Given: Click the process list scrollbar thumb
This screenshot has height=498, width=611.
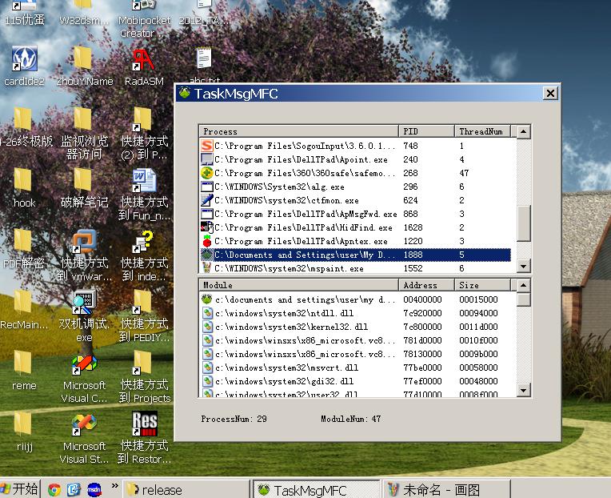Looking at the screenshot, I should pos(523,223).
